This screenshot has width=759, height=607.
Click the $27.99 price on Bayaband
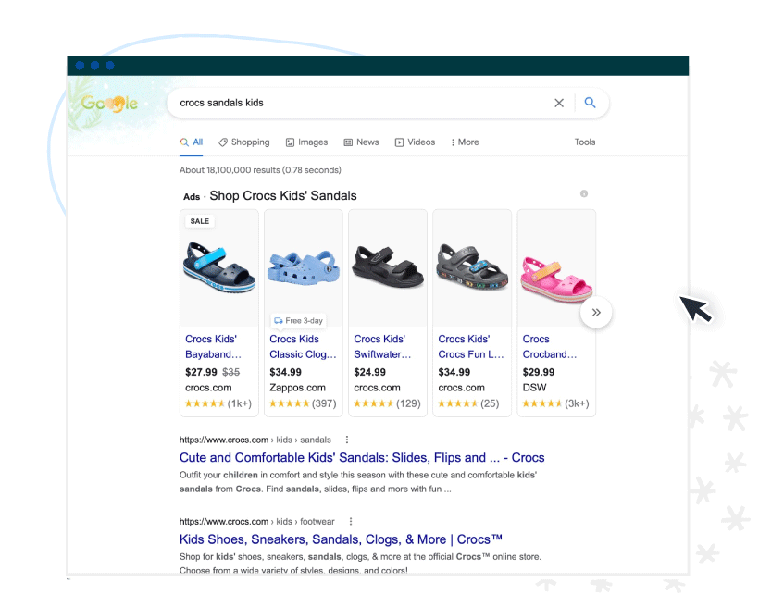pyautogui.click(x=201, y=372)
